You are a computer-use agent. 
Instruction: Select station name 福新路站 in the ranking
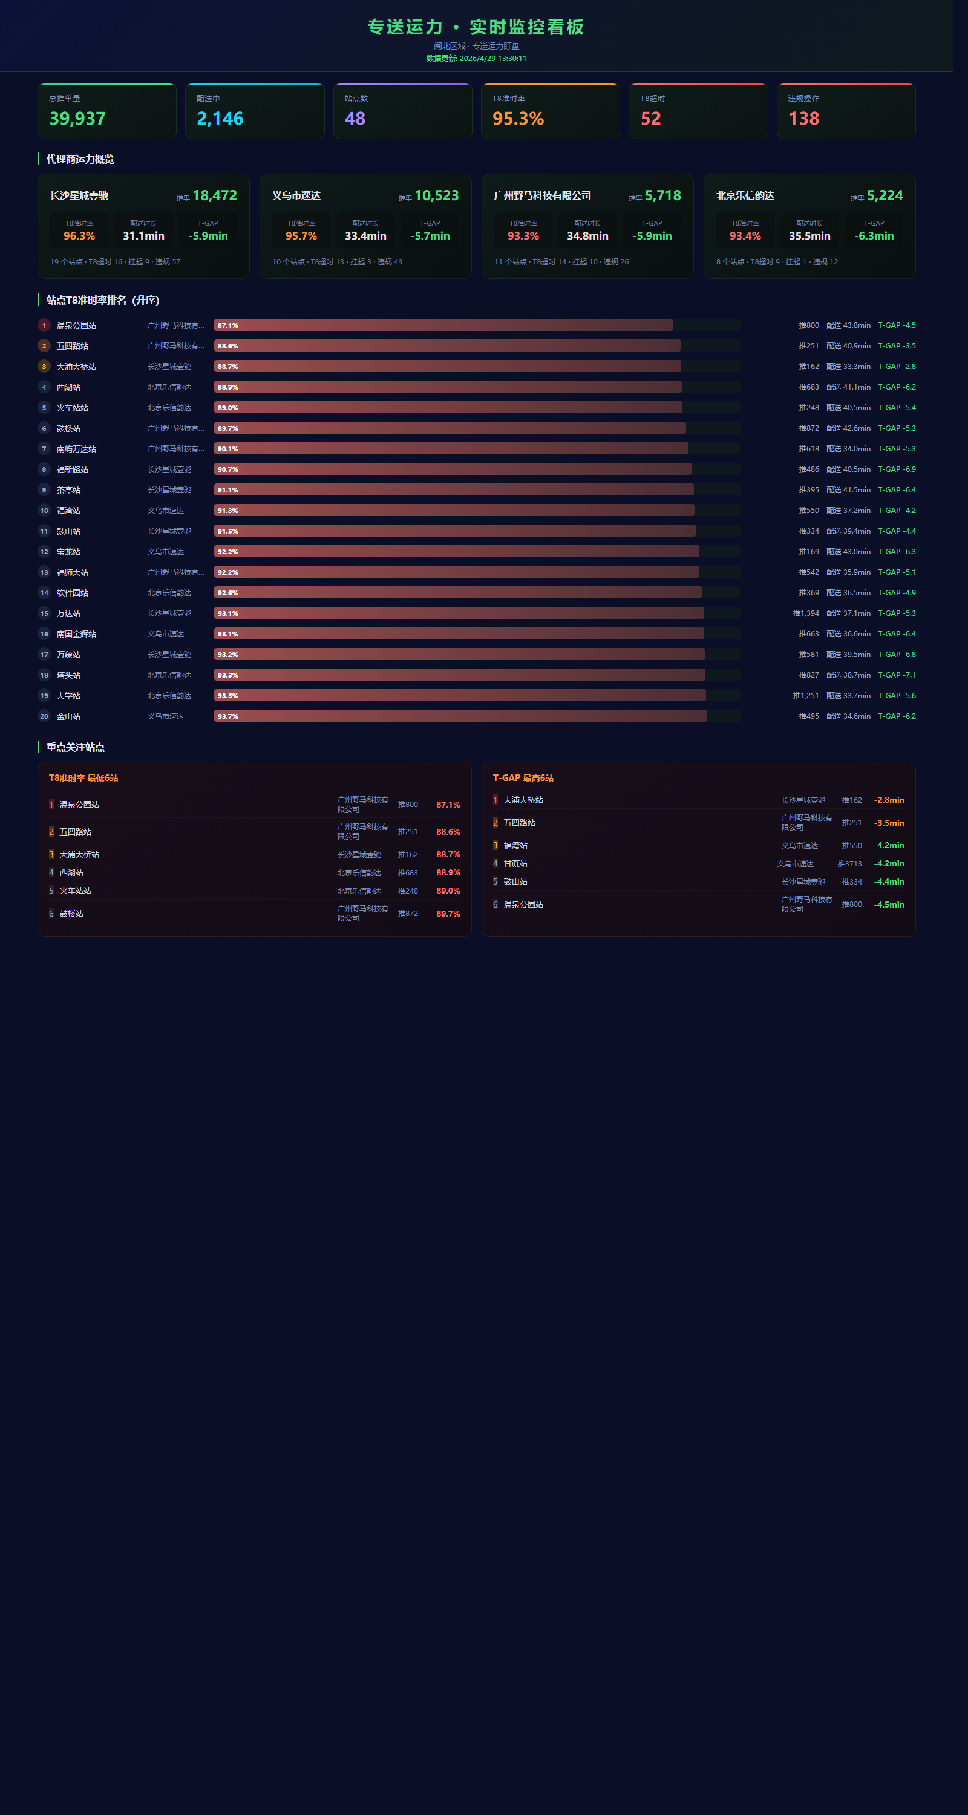(x=73, y=469)
